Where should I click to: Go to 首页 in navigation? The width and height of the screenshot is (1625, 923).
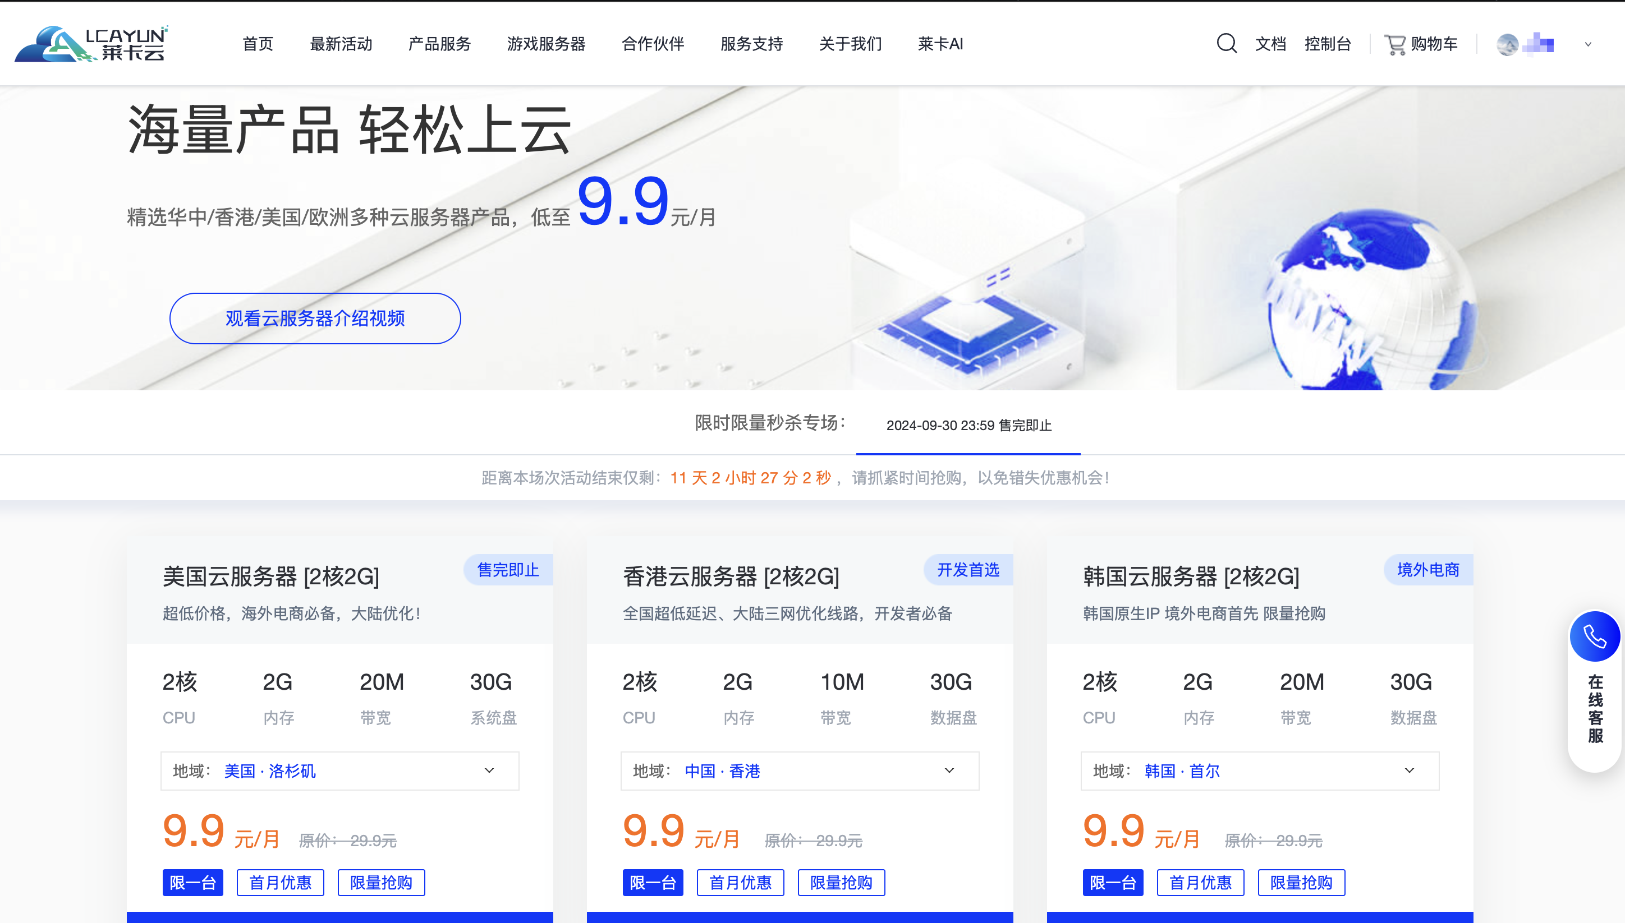(x=258, y=44)
